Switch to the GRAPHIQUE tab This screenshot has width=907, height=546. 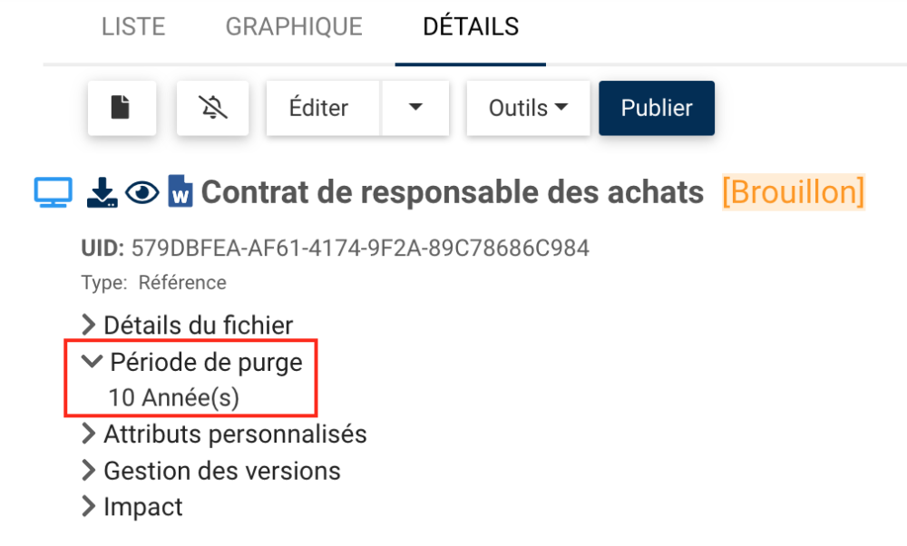[x=294, y=26]
